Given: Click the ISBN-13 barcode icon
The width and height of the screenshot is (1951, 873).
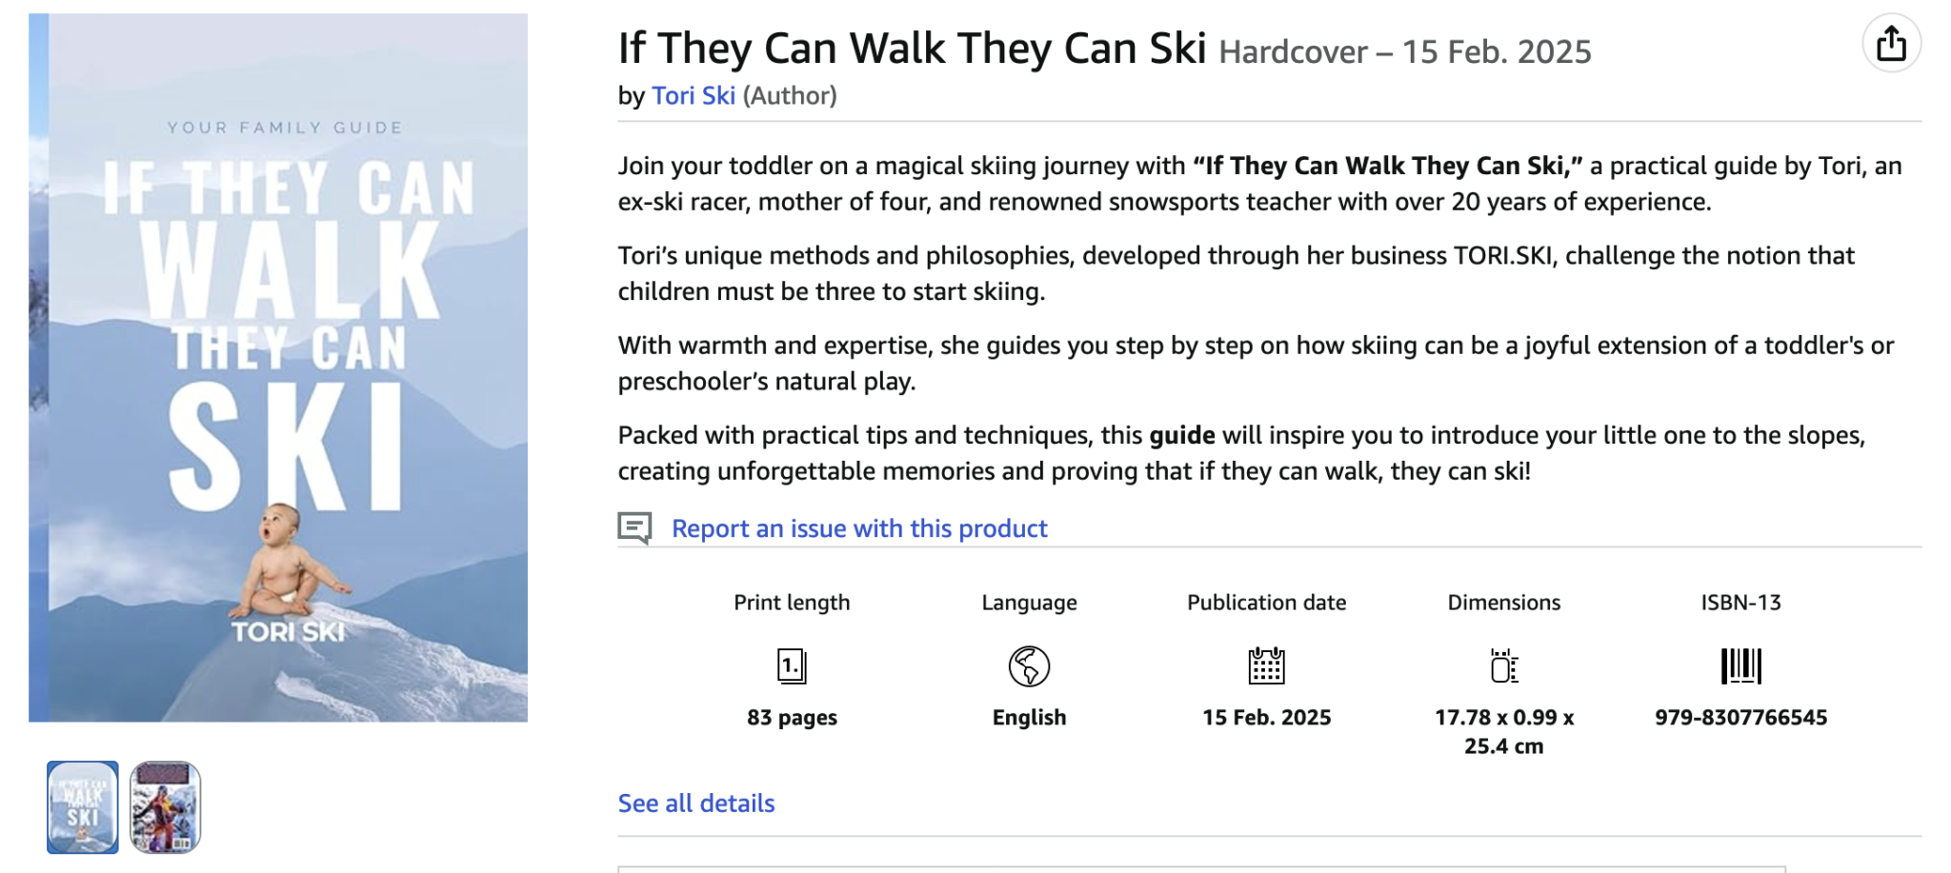Looking at the screenshot, I should (1740, 666).
